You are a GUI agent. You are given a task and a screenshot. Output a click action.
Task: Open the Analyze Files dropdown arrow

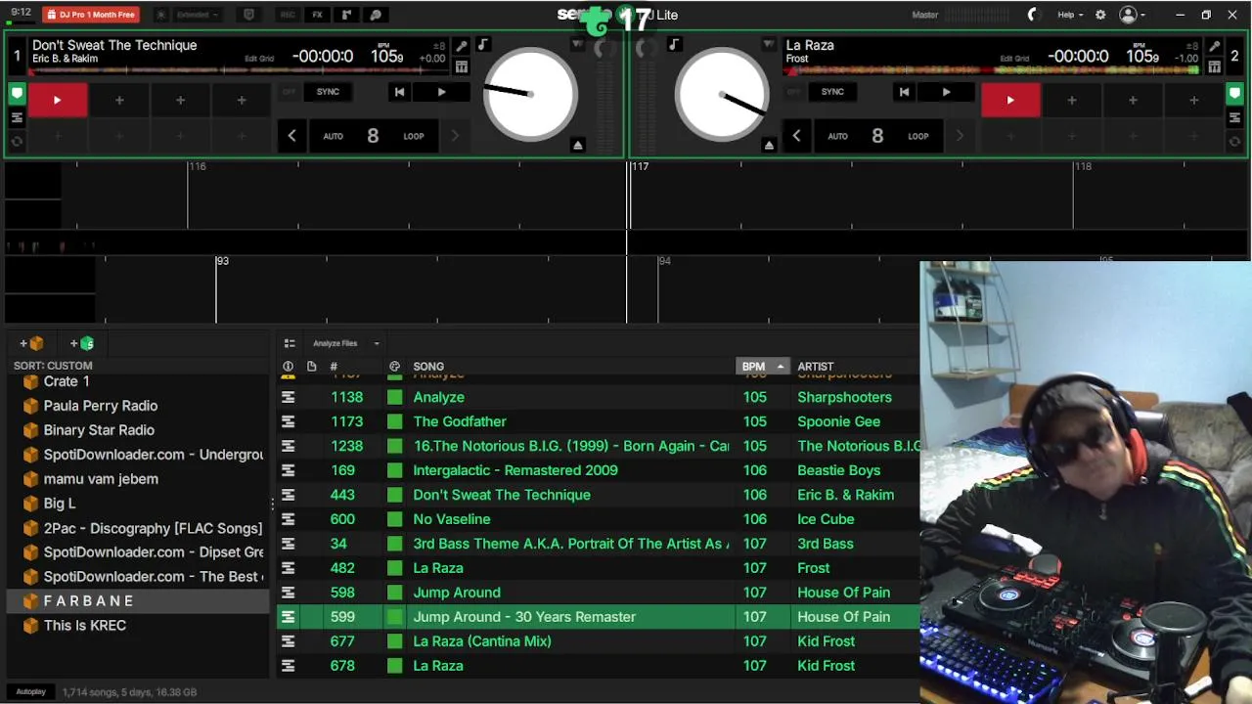click(x=377, y=343)
